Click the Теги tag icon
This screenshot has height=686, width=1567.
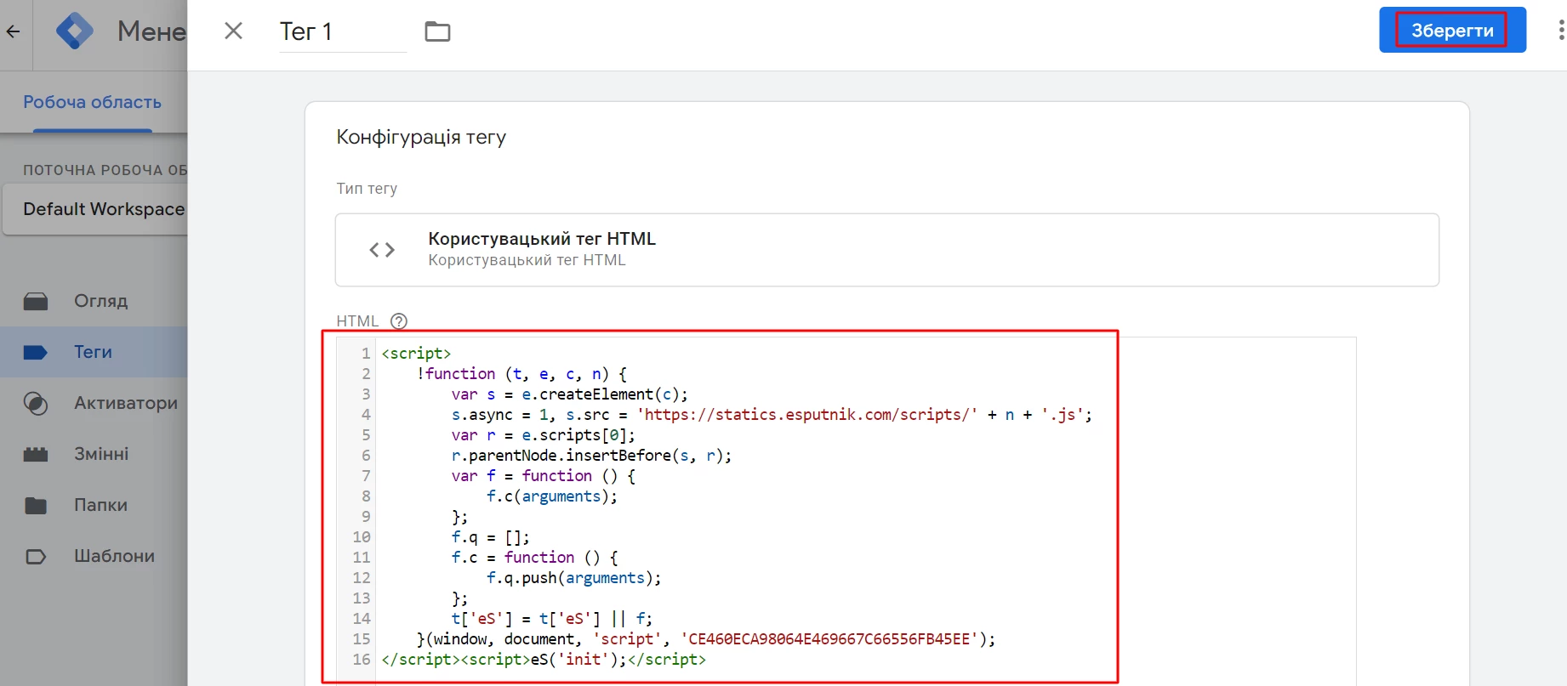[36, 352]
